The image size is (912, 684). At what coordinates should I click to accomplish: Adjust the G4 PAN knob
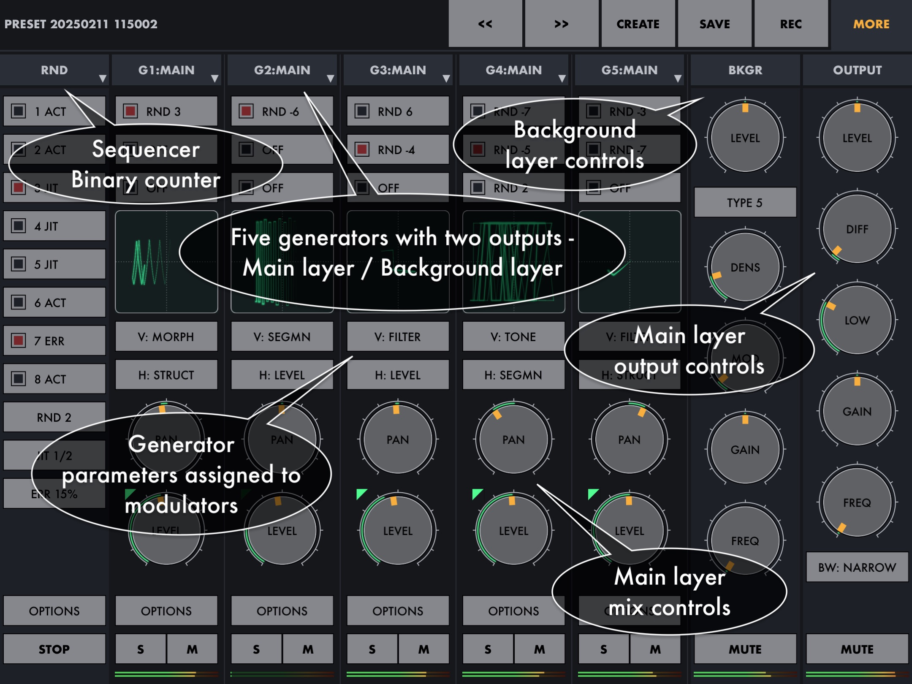coord(513,439)
